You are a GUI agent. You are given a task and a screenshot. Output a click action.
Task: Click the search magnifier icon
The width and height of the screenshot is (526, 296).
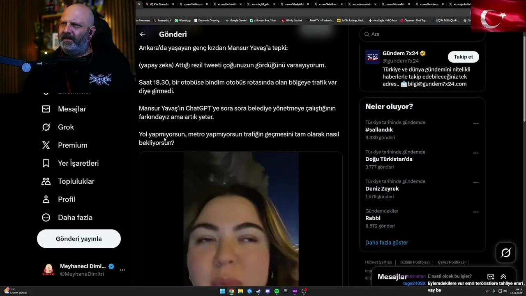(x=366, y=34)
